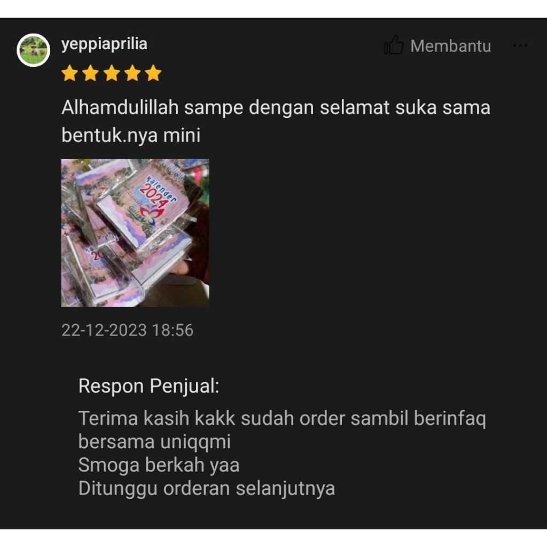
Task: Click the 'Smoga berkah yaa' reply line
Action: [159, 465]
